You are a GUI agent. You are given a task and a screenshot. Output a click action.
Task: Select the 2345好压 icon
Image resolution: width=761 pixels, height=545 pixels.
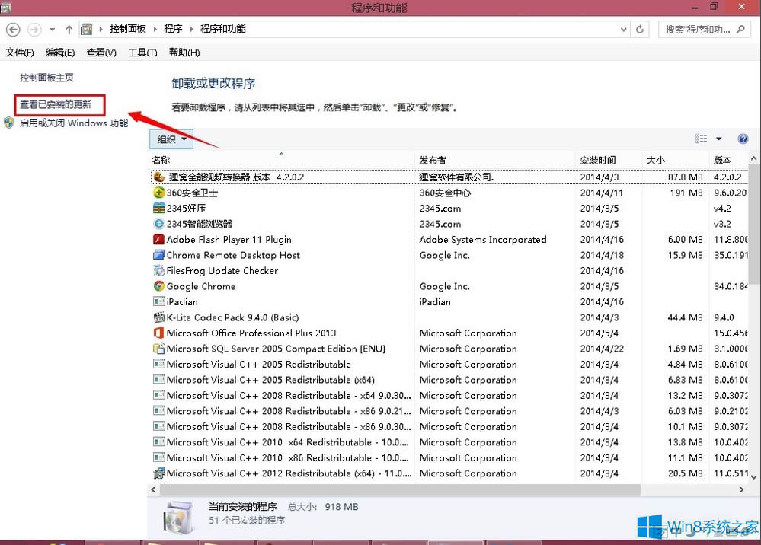(158, 208)
